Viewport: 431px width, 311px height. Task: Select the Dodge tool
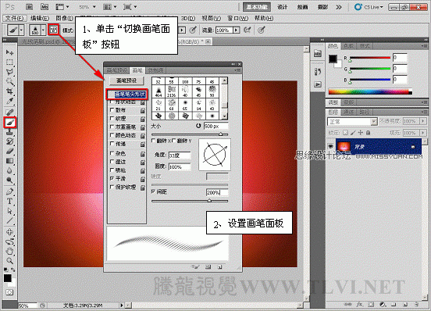9,181
